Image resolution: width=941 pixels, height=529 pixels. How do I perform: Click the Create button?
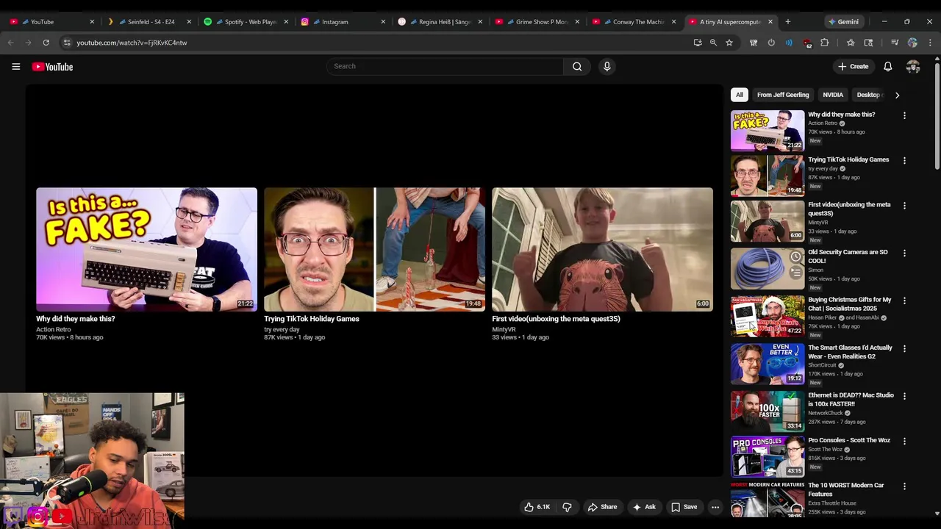pos(854,66)
